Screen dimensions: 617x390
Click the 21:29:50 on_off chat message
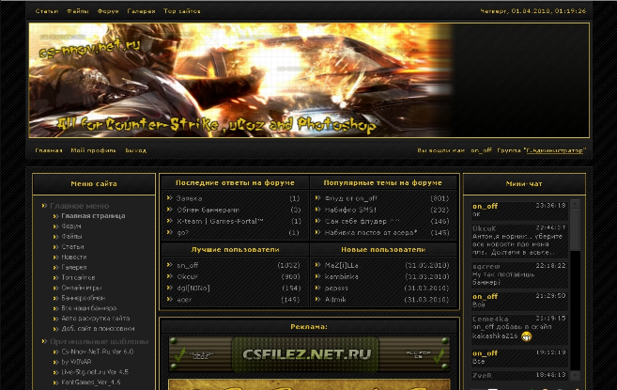click(519, 301)
